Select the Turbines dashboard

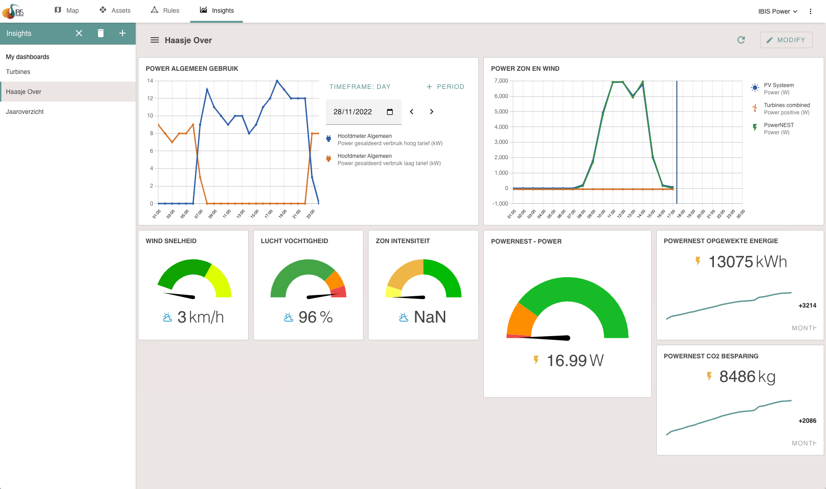click(68, 72)
